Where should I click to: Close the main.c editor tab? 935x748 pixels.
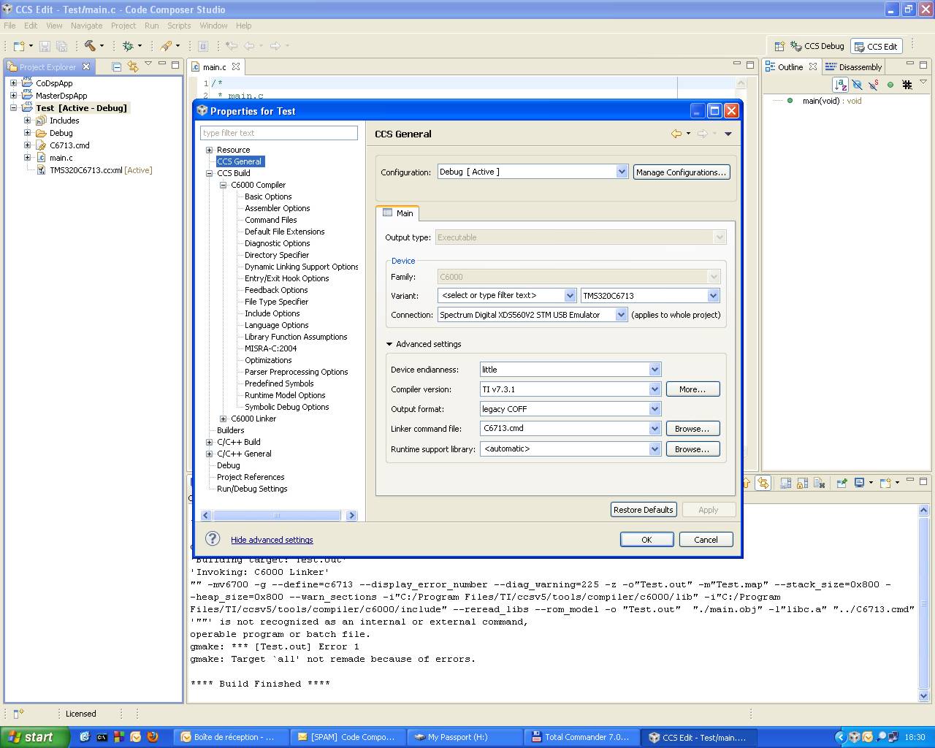click(x=235, y=66)
